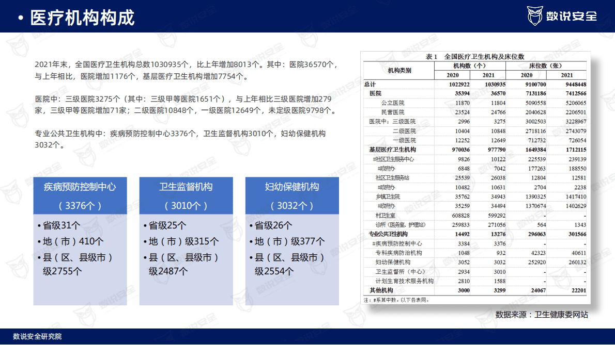The height and width of the screenshot is (345, 615).
Task: Select the 床位数（张） column header
Action: click(546, 66)
